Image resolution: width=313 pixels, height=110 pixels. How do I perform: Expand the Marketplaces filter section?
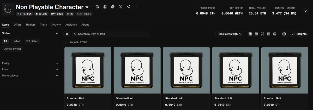coord(30,76)
